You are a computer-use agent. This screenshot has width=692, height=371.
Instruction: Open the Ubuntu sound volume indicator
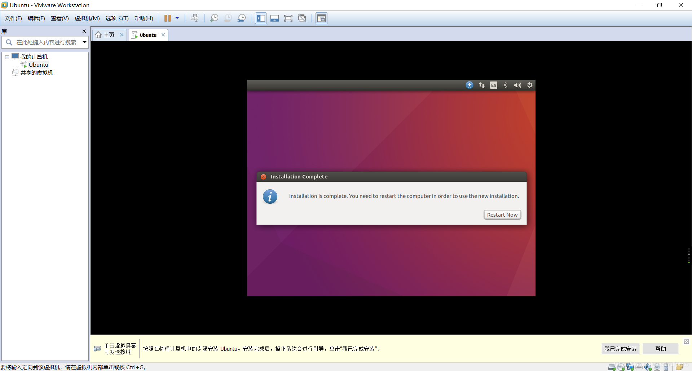517,85
